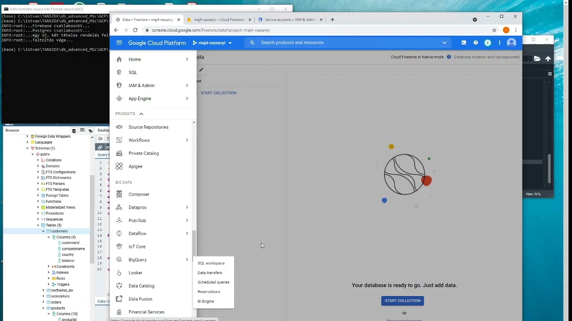Open the three-dot settings menu in Cloud header
The height and width of the screenshot is (321, 572).
coord(499,43)
